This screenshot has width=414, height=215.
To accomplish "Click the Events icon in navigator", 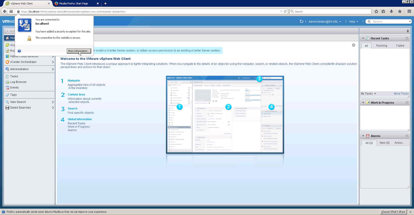I will click(x=8, y=88).
